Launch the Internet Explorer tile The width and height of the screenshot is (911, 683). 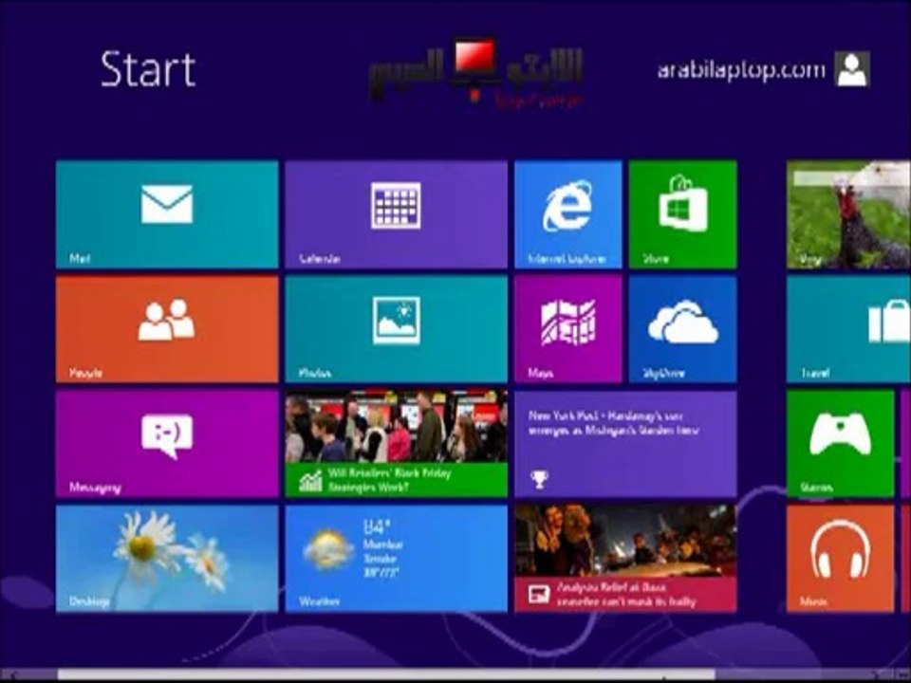click(x=567, y=214)
